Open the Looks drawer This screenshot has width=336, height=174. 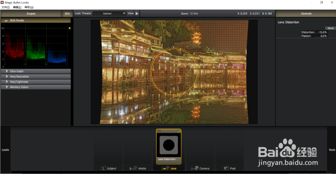point(5,150)
